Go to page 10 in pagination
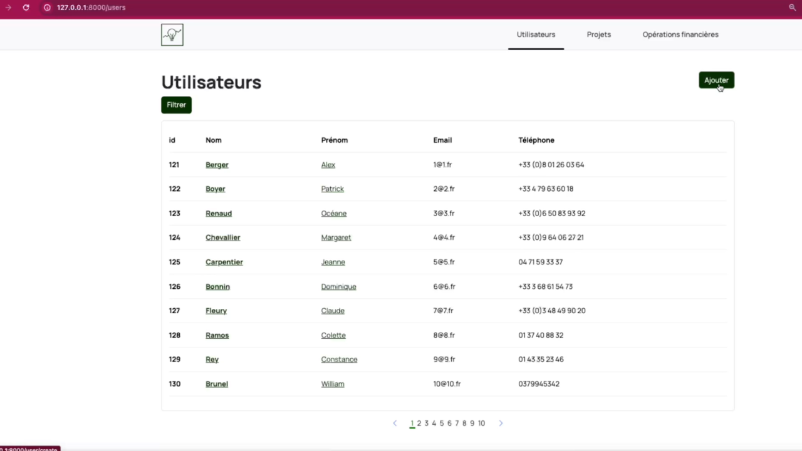The image size is (802, 451). pos(481,423)
